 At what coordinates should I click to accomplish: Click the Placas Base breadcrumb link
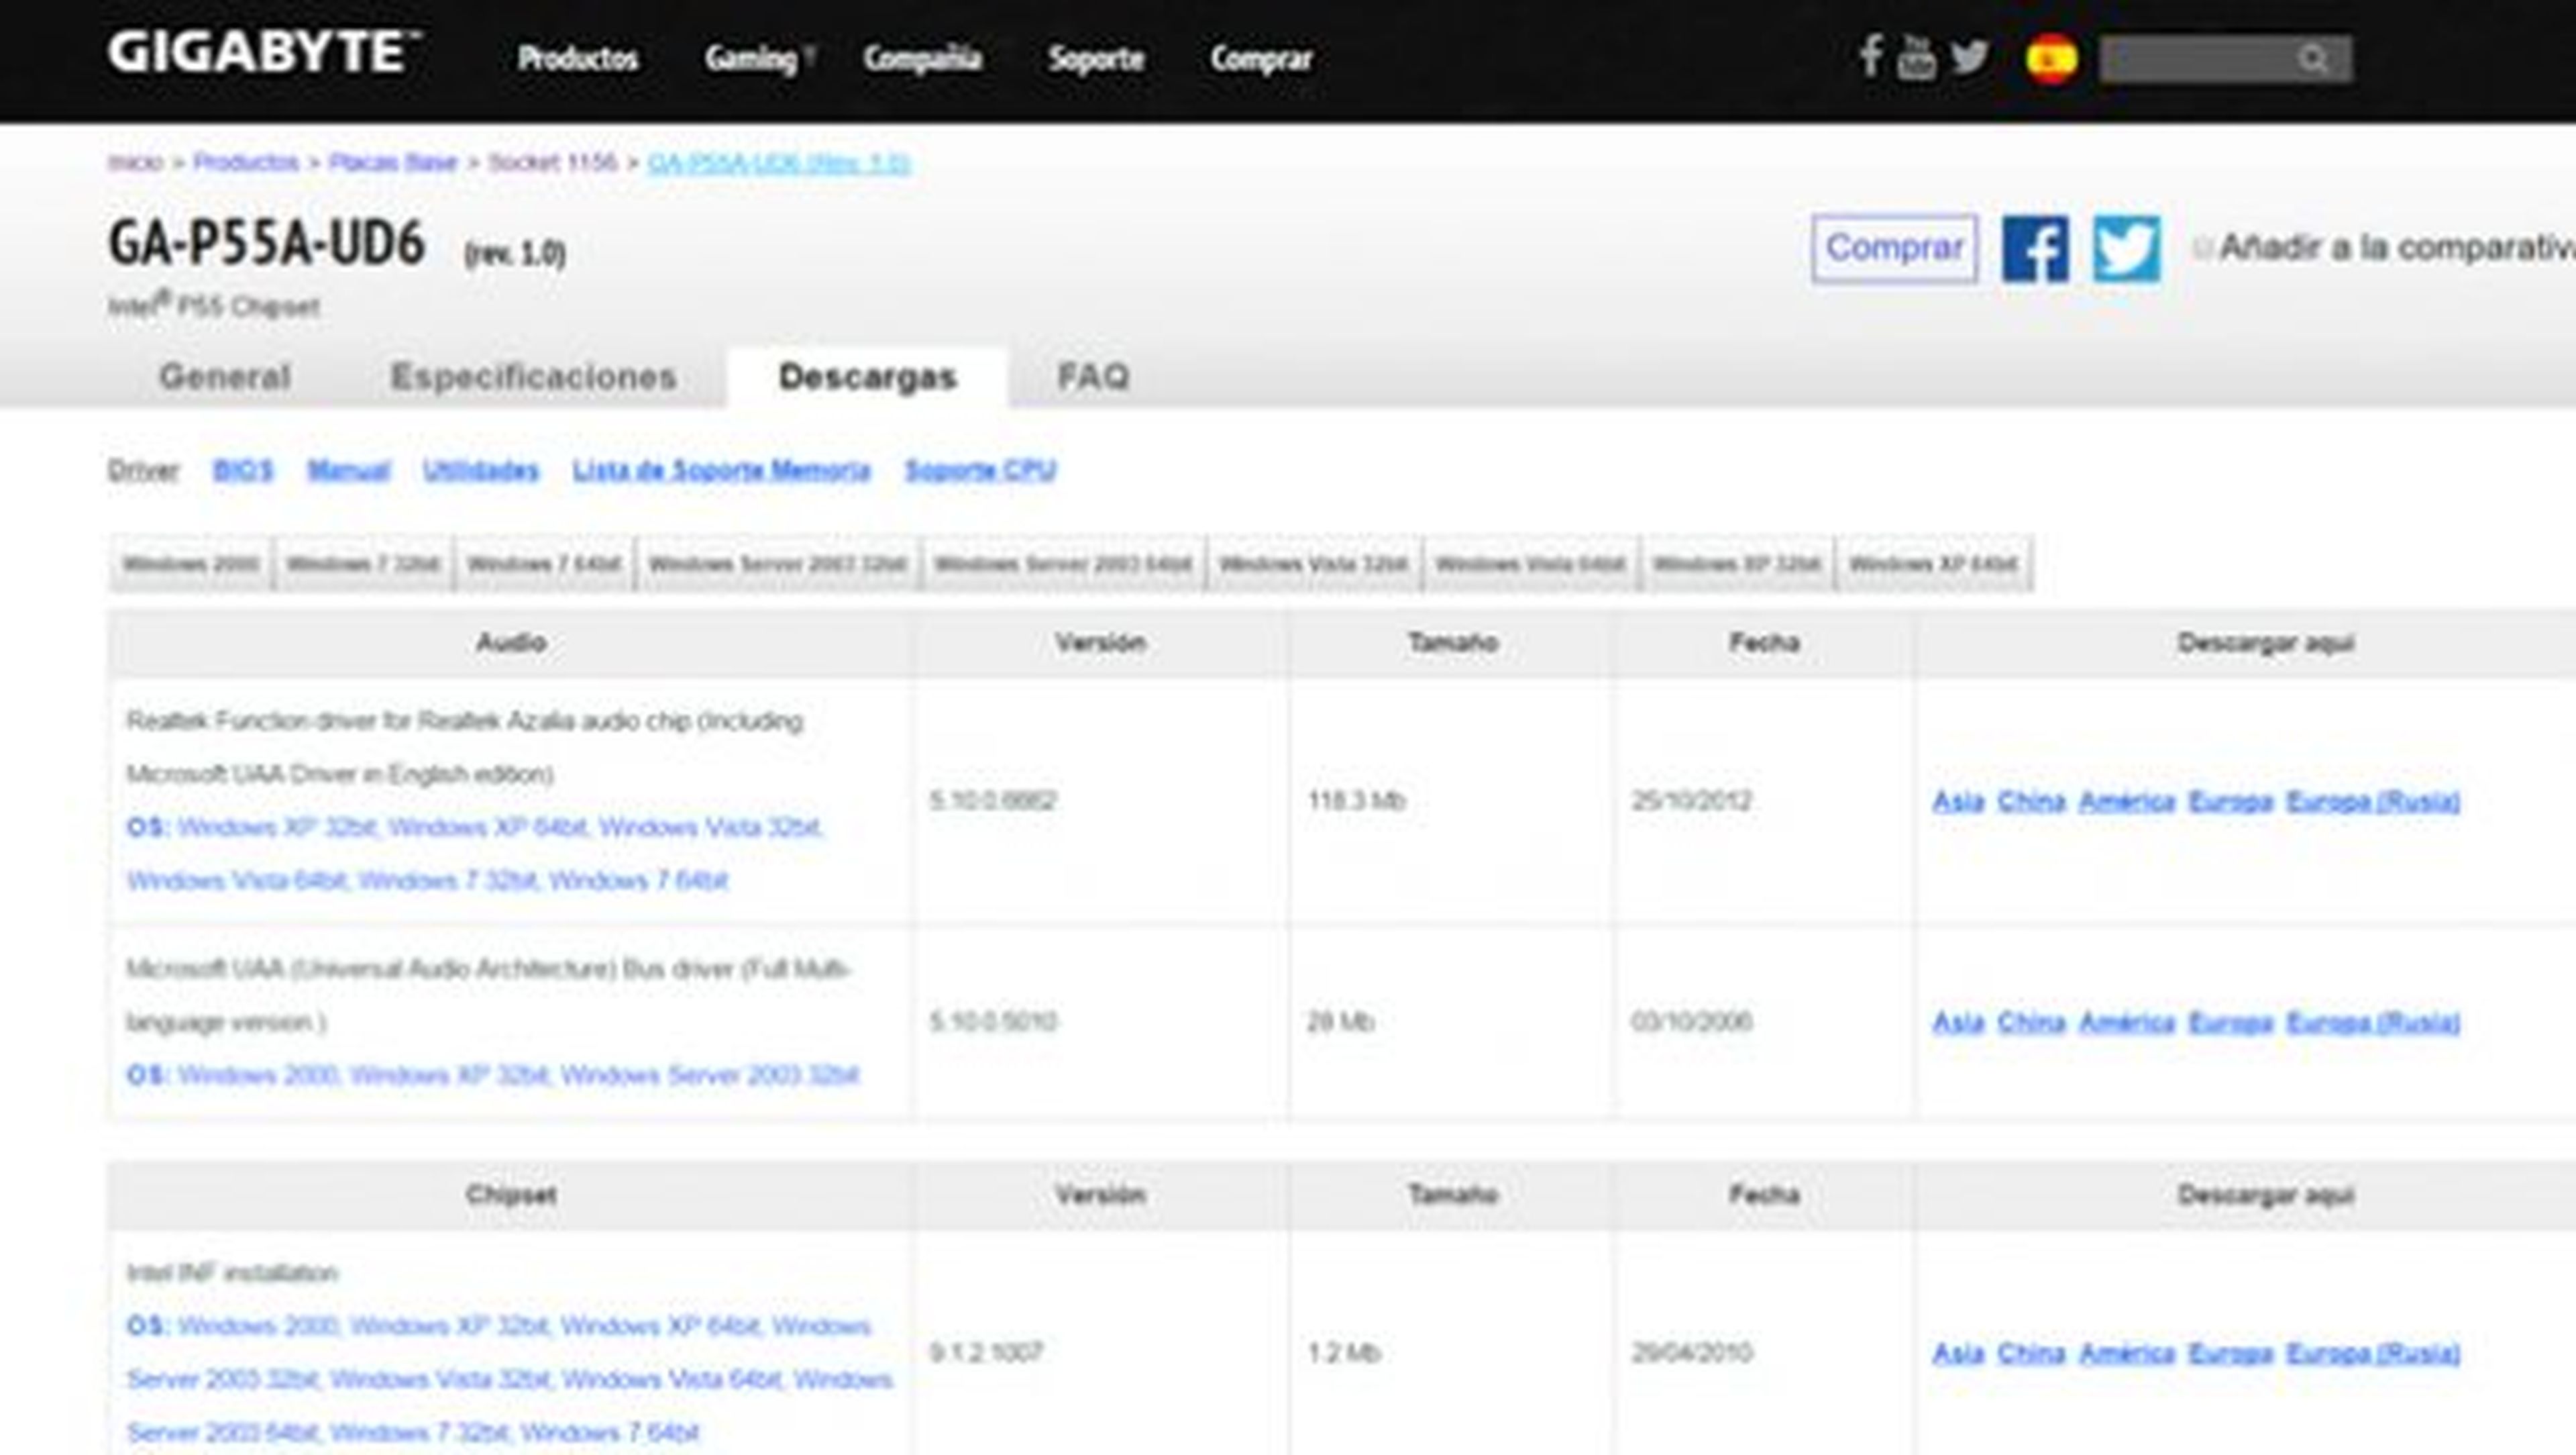tap(392, 162)
